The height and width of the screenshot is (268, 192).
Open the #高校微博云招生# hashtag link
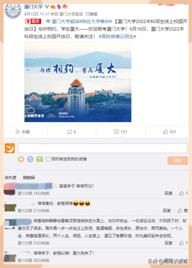[x=117, y=36]
